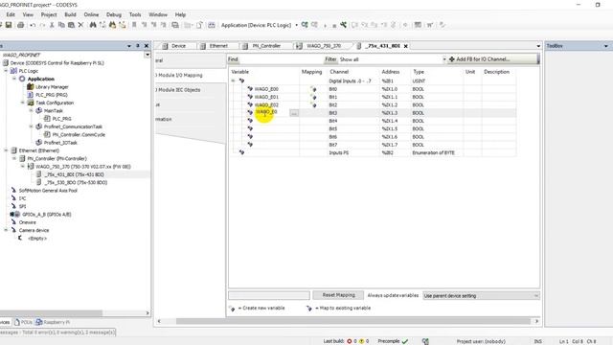
Task: Click the device tree horizontal scrollbar
Action: [51, 313]
